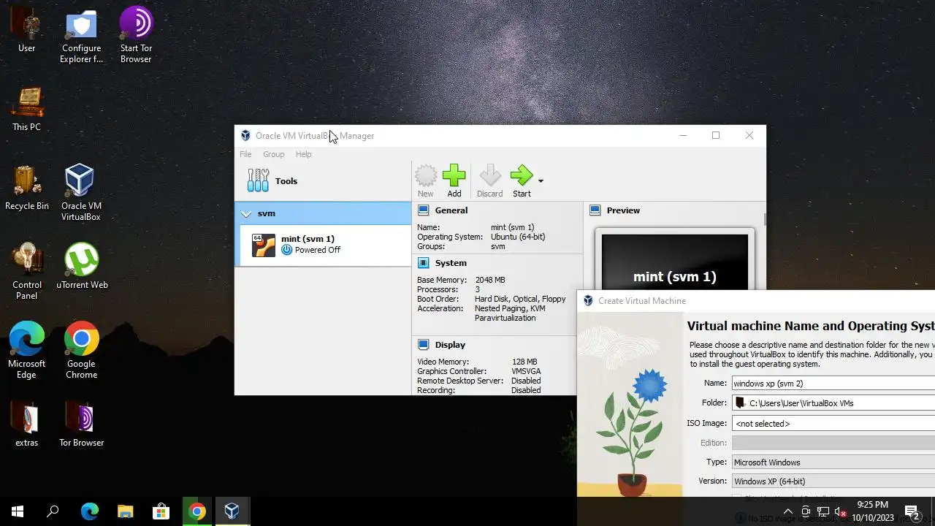Click the System section header

pyautogui.click(x=451, y=263)
